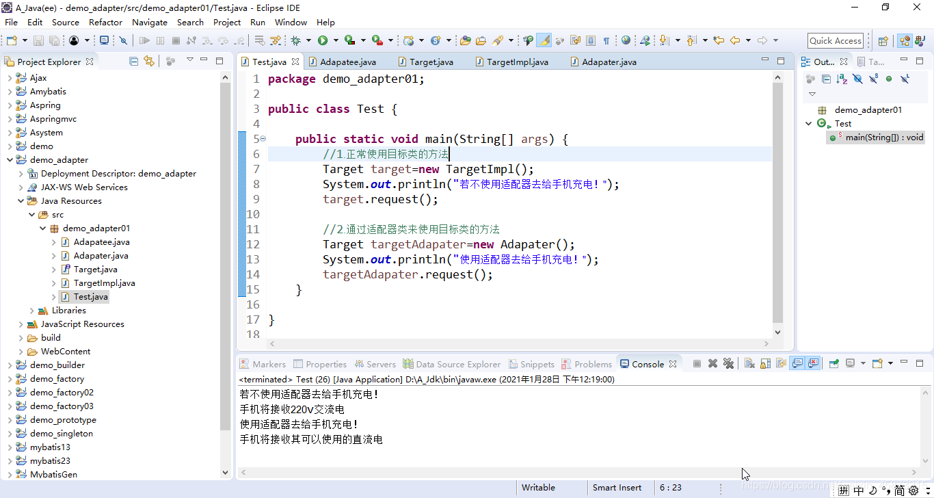Open the Web Browser globe icon
Viewport: 934px width, 498px height.
coord(626,40)
